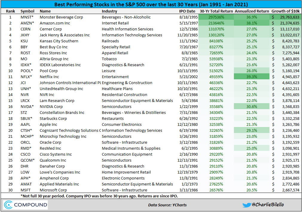Click the Entertainment industry cell

pyautogui.click(x=115, y=77)
